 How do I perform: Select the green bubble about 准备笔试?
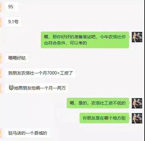click(85, 40)
